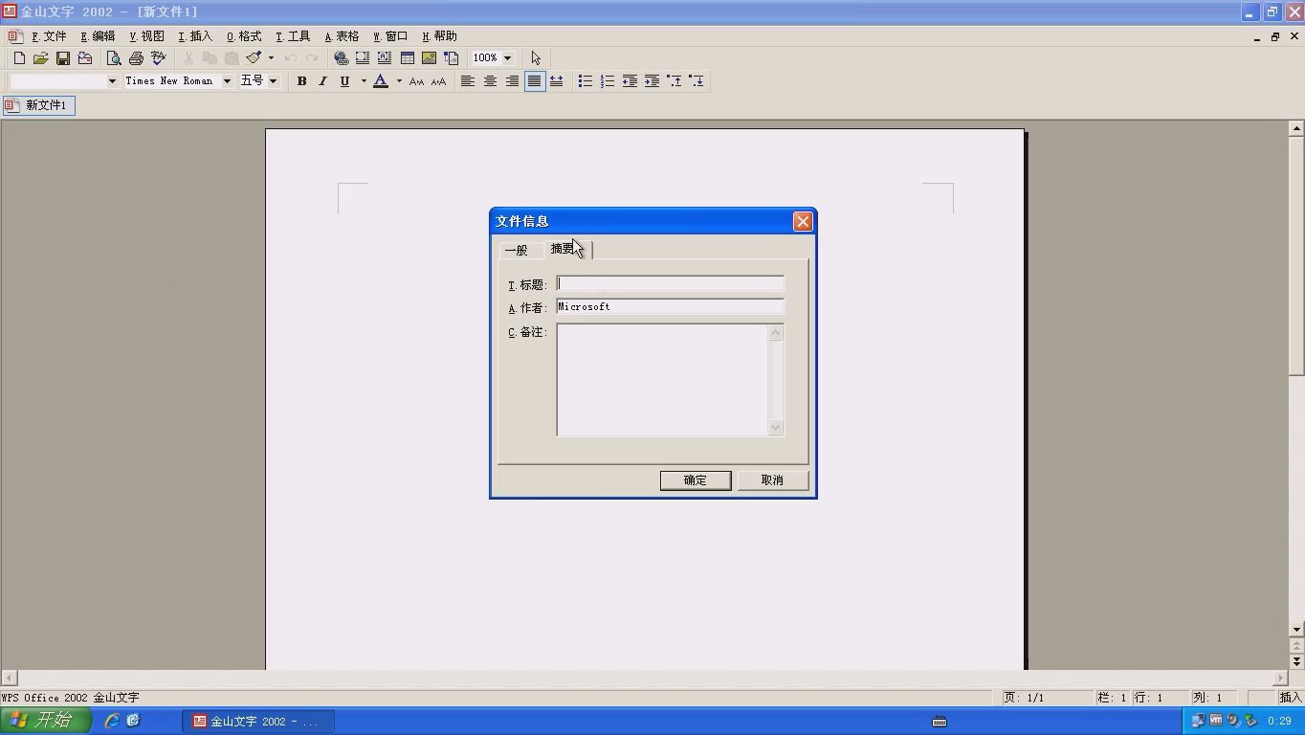Open the 表格 menu
Screen dimensions: 1305x735
[342, 36]
